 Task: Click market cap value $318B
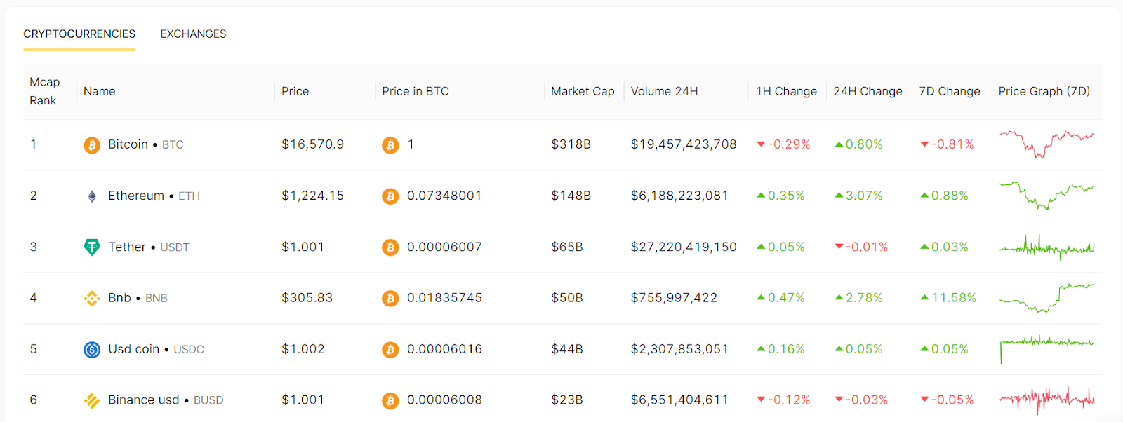click(571, 144)
